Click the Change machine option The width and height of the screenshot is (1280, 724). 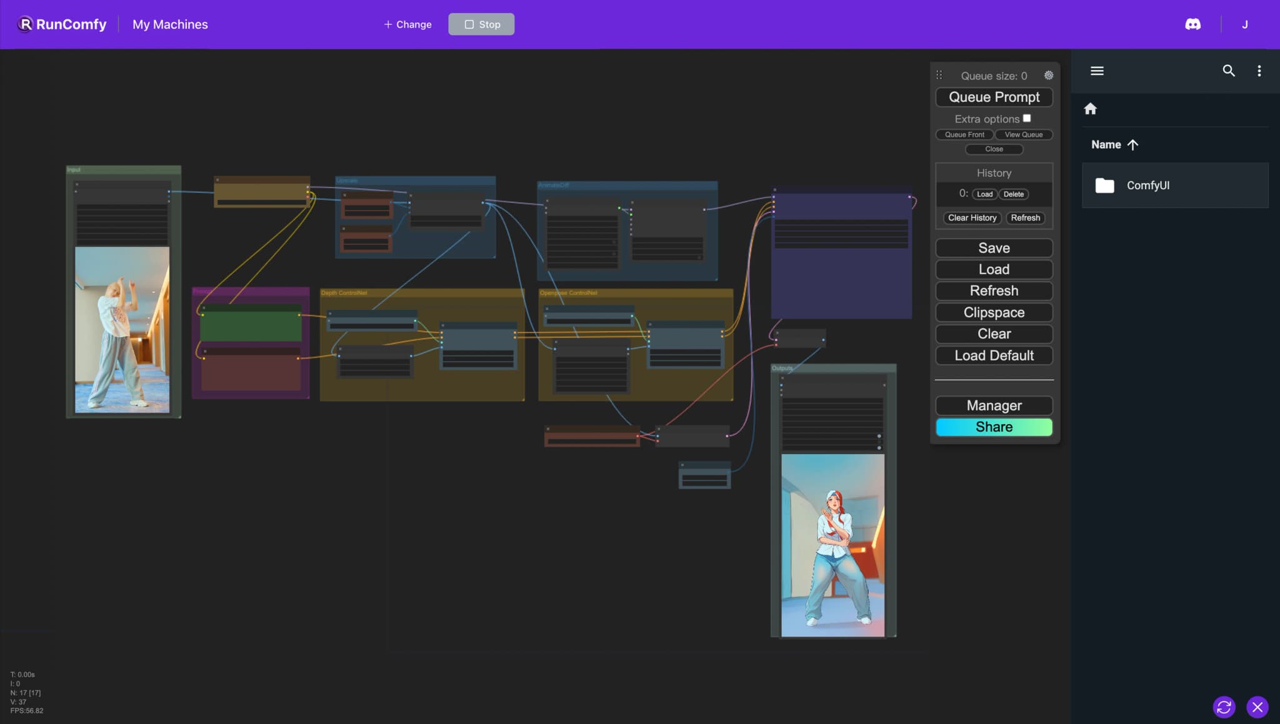(407, 24)
